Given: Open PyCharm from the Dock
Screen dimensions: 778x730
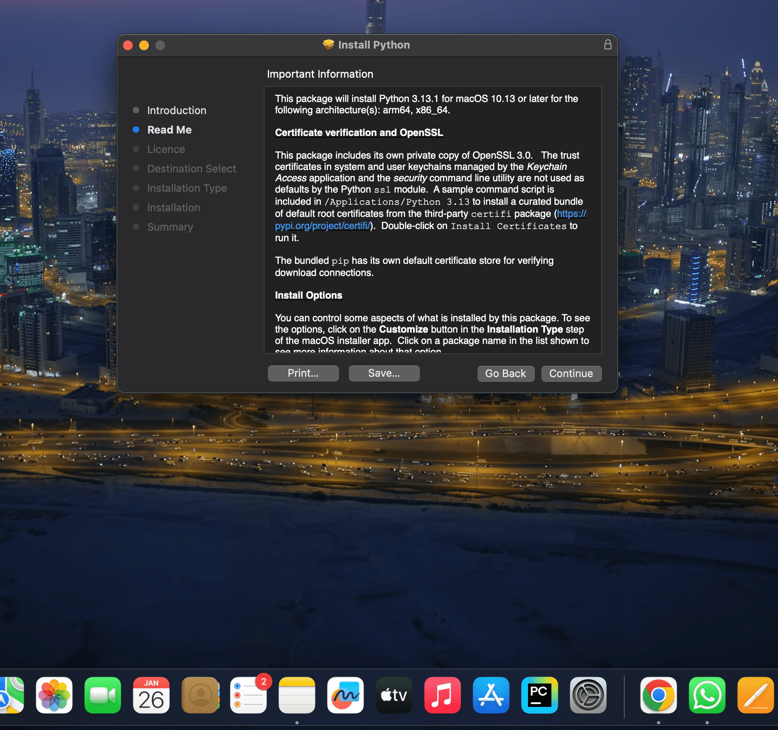Looking at the screenshot, I should pyautogui.click(x=540, y=695).
